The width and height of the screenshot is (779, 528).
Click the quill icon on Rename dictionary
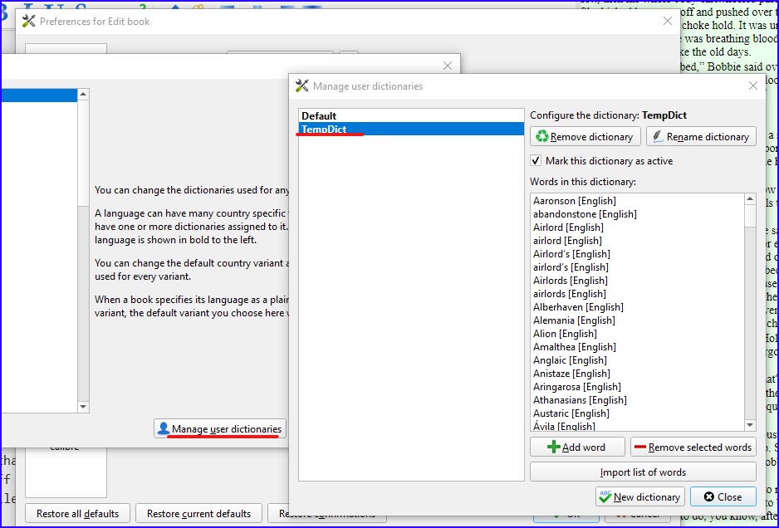coord(658,136)
